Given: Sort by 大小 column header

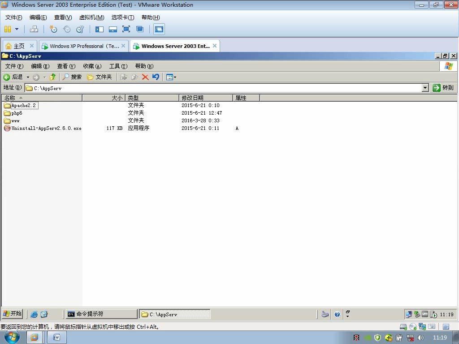Looking at the screenshot, I should (x=104, y=98).
